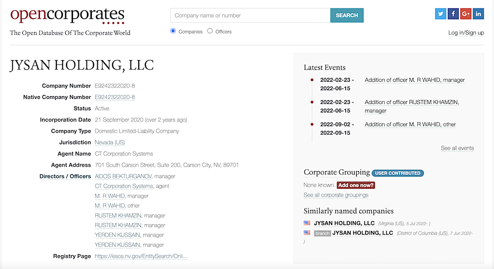Open the Directors / Officers label link
Viewport: 494px width, 269px height.
(65, 176)
